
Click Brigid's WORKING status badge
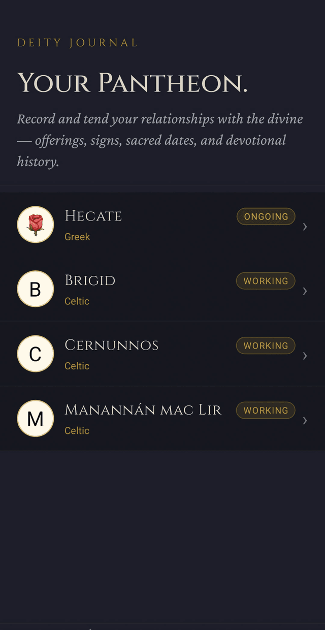coord(266,281)
